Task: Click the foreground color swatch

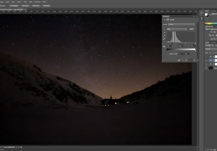Action: tap(206, 14)
